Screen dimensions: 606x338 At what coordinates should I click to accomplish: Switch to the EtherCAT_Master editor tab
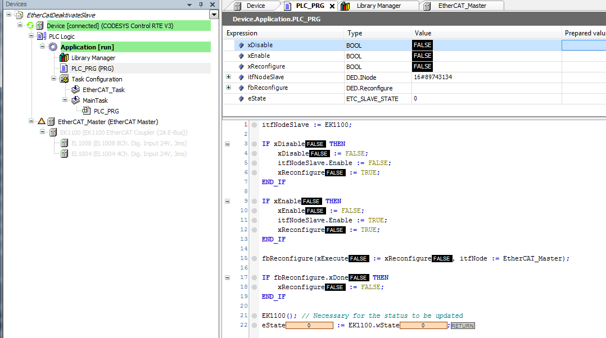(462, 6)
